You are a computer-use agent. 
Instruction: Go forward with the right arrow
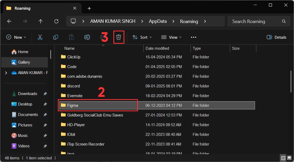tap(25, 21)
